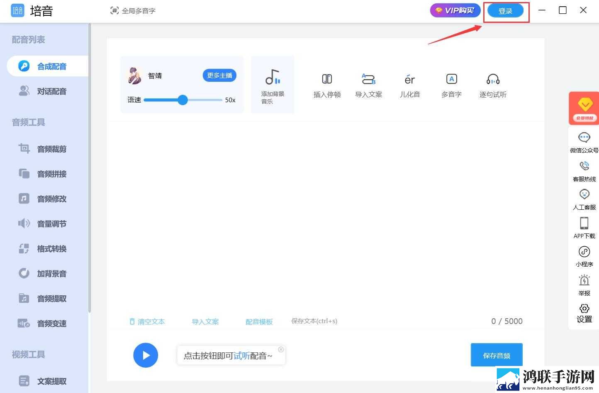This screenshot has height=393, width=599.
Task: Click 添加背景音乐 music note icon
Action: tap(273, 77)
